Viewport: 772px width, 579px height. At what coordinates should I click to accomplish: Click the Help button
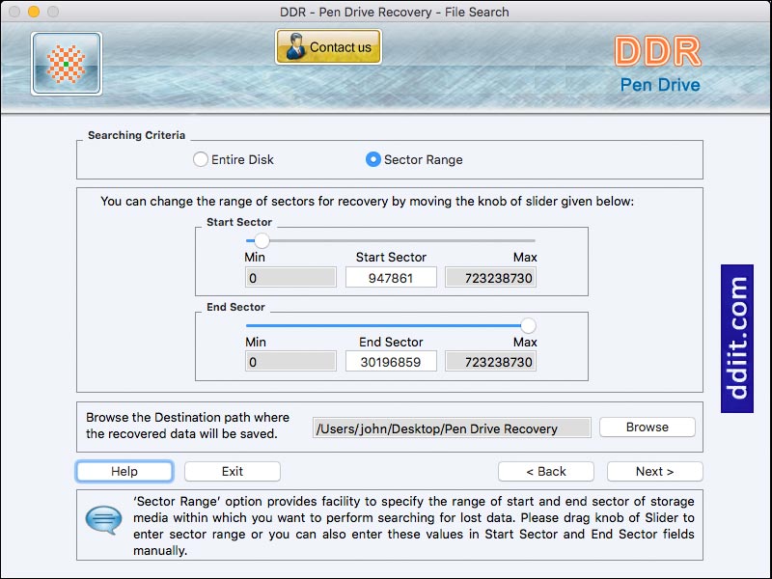click(124, 471)
